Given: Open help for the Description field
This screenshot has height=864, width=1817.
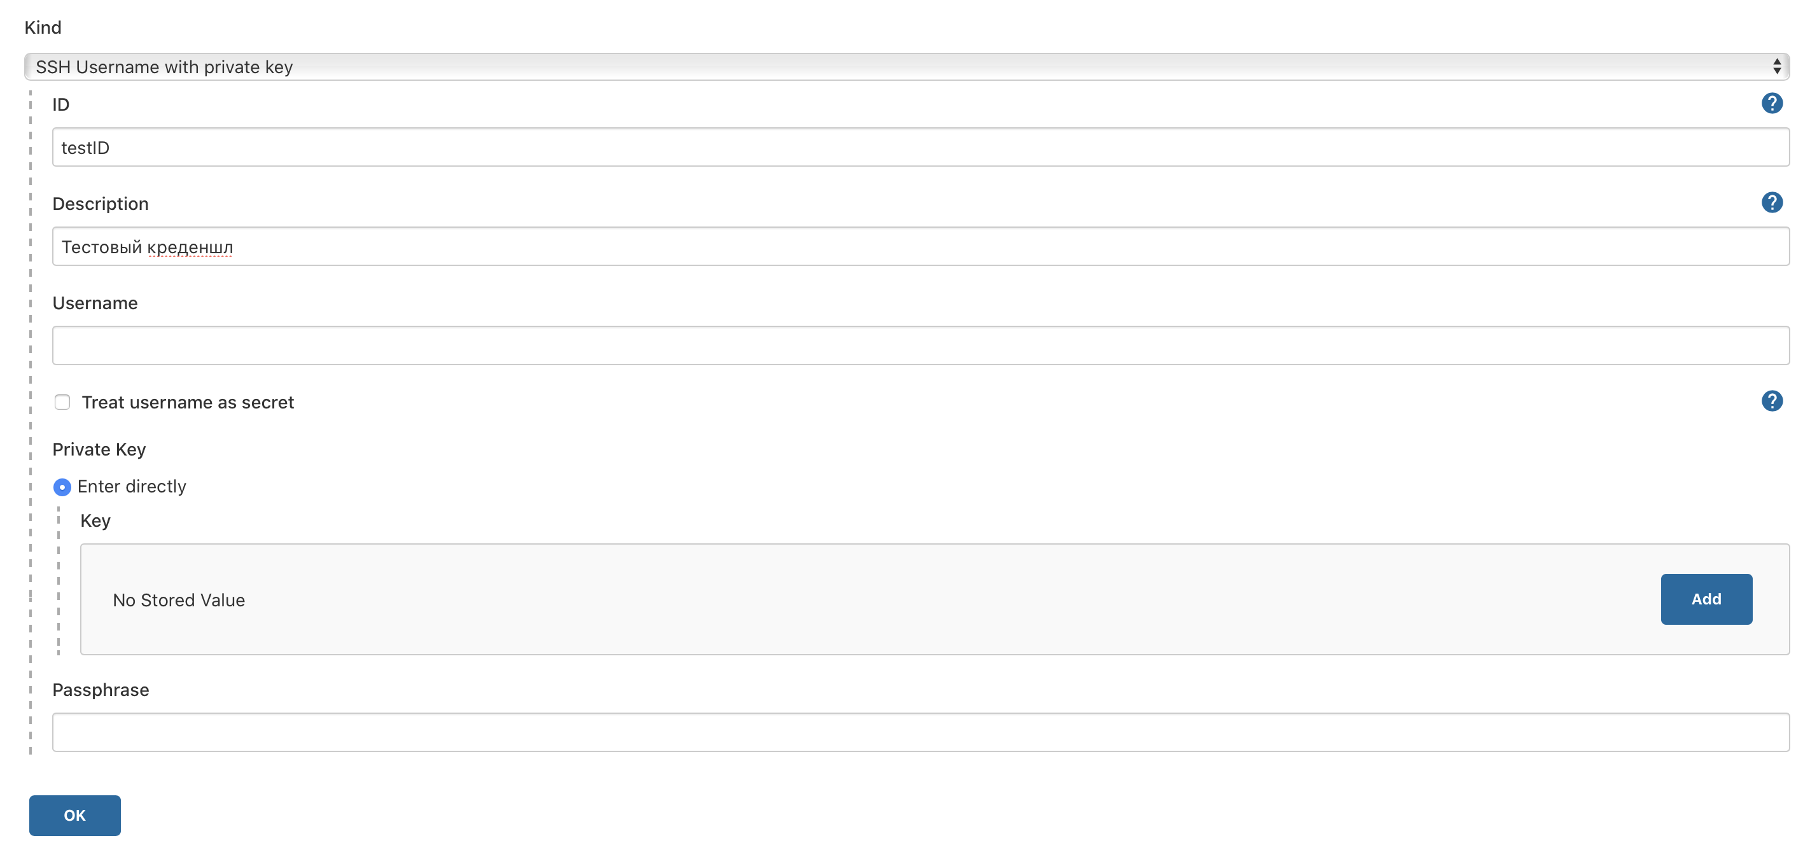Looking at the screenshot, I should click(1772, 202).
